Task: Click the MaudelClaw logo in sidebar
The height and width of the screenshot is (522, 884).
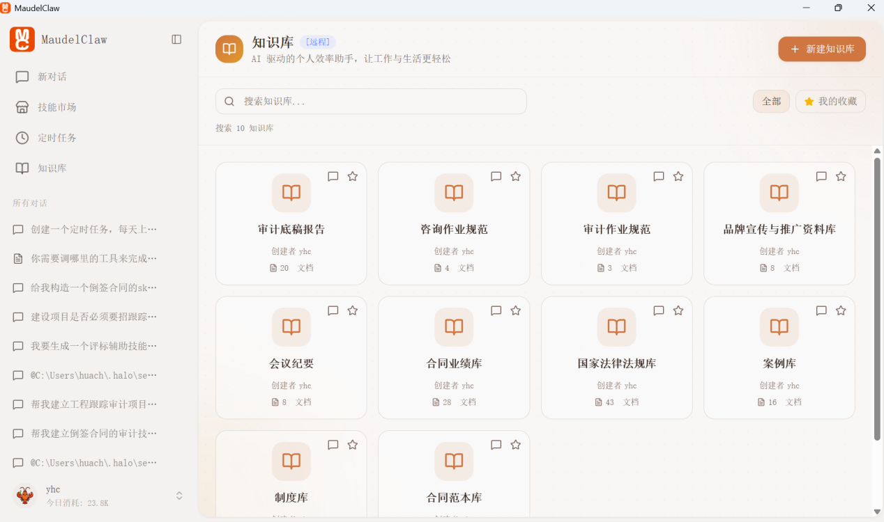Action: [x=22, y=40]
